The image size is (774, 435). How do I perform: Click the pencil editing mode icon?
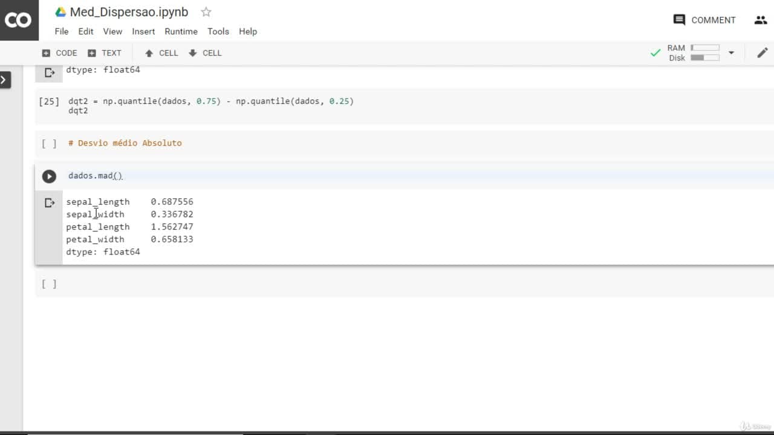click(x=763, y=53)
